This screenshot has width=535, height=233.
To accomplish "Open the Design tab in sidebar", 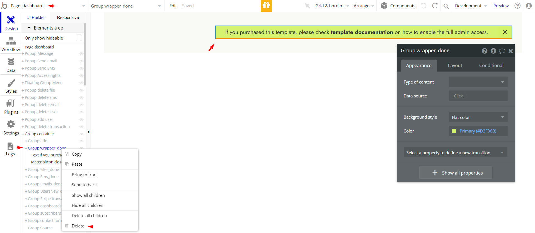I will coord(11,23).
